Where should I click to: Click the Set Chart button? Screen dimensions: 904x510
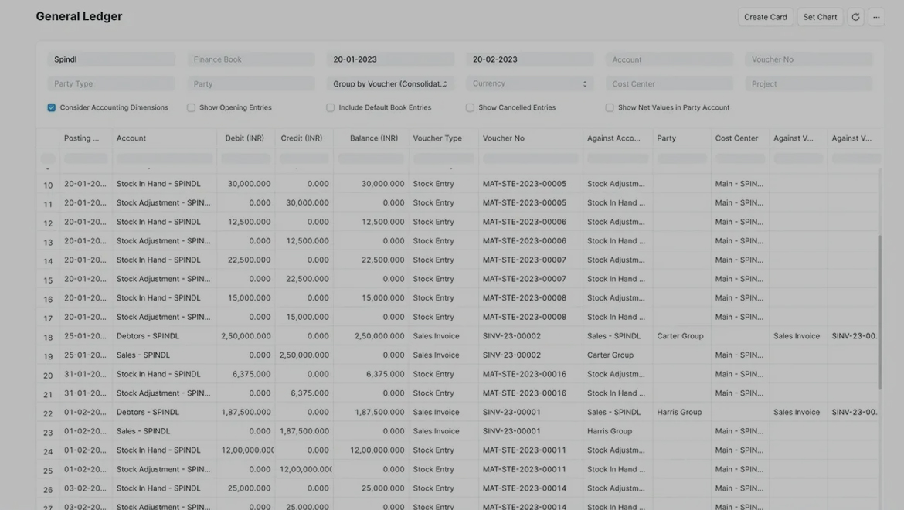point(820,17)
